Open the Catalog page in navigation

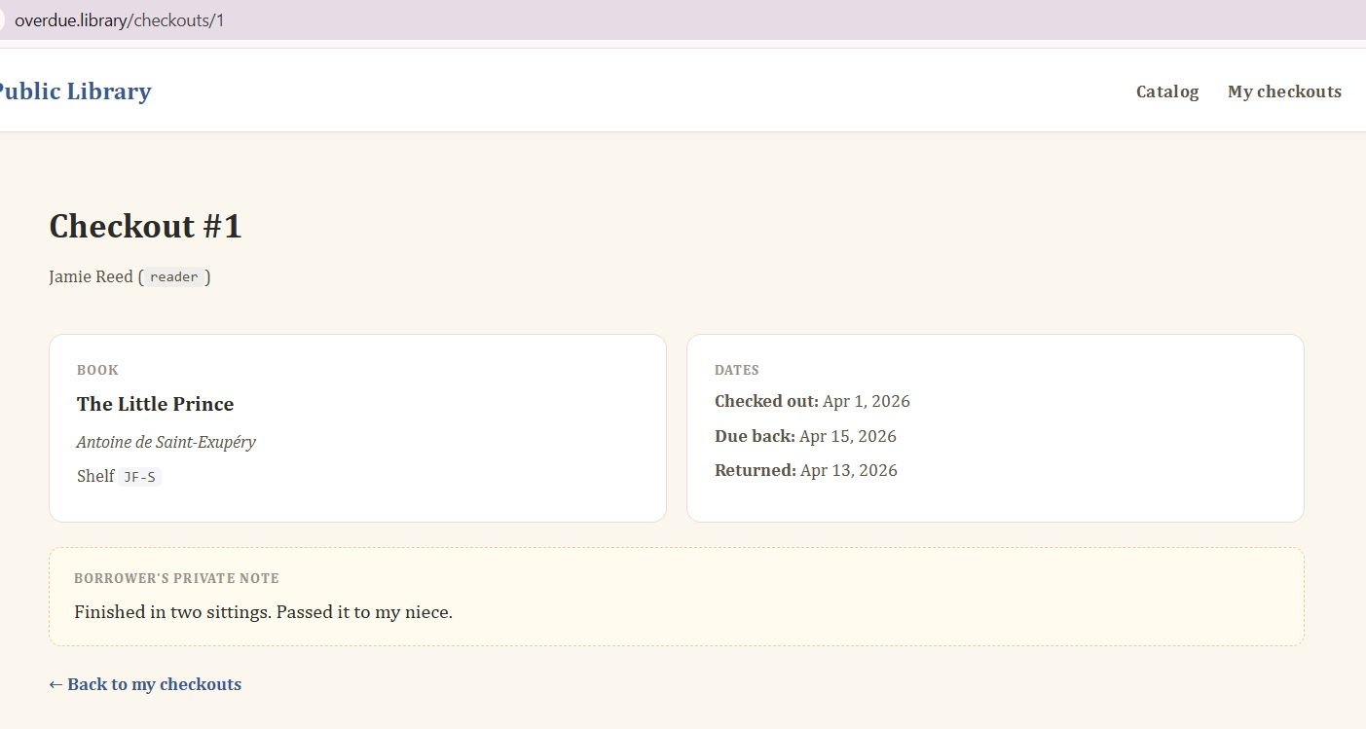coord(1166,91)
